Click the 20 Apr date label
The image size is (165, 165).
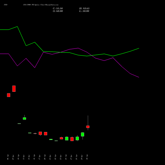tap(45, 157)
